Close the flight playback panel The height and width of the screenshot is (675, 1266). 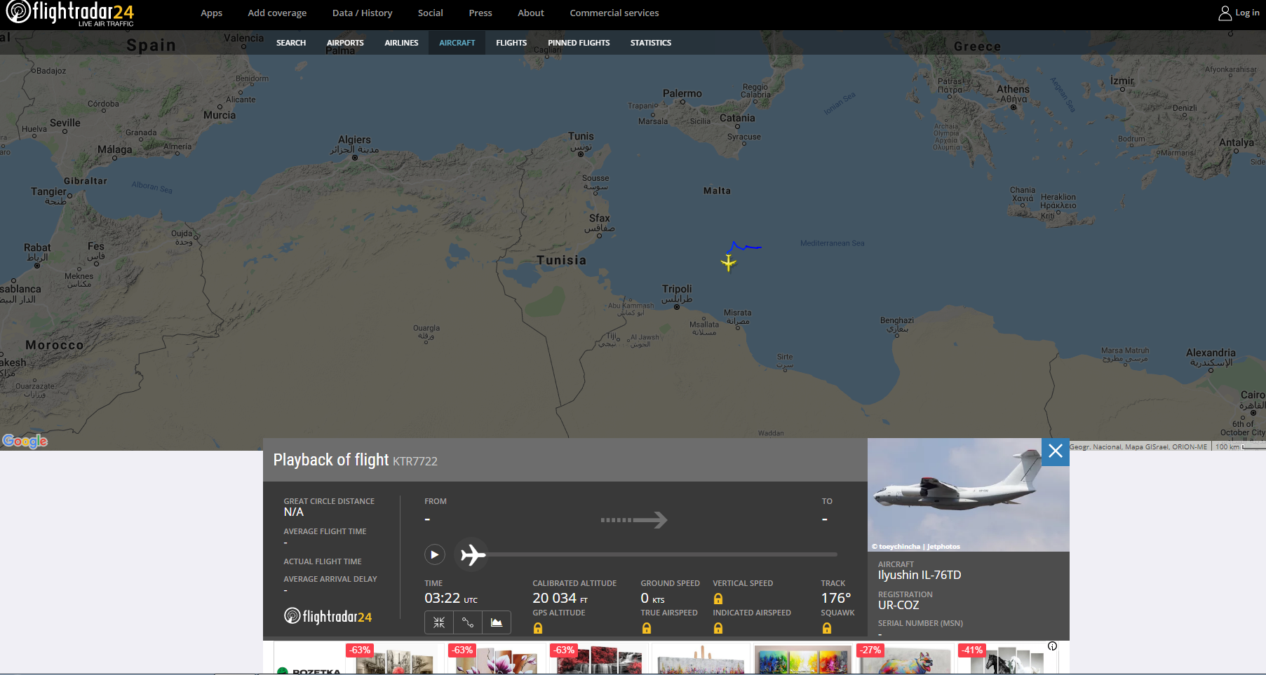[x=1055, y=452]
